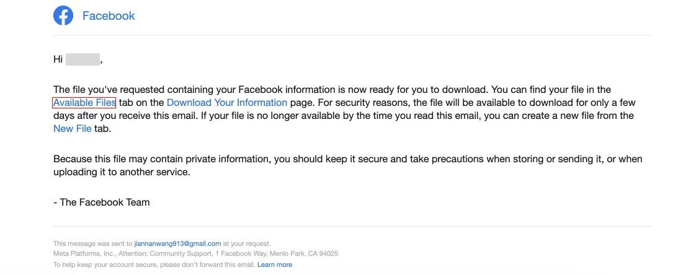This screenshot has height=275, width=673.
Task: Click "This message was sent to" footer text
Action: tap(92, 243)
